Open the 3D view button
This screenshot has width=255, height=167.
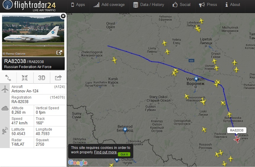coord(42,78)
